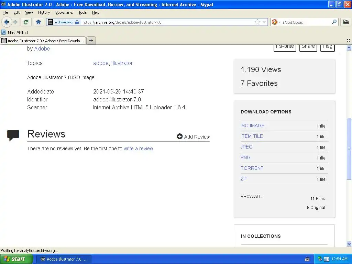Viewport: 352px width, 264px height.
Task: Click the page scrollbar up arrow
Action: (x=349, y=47)
